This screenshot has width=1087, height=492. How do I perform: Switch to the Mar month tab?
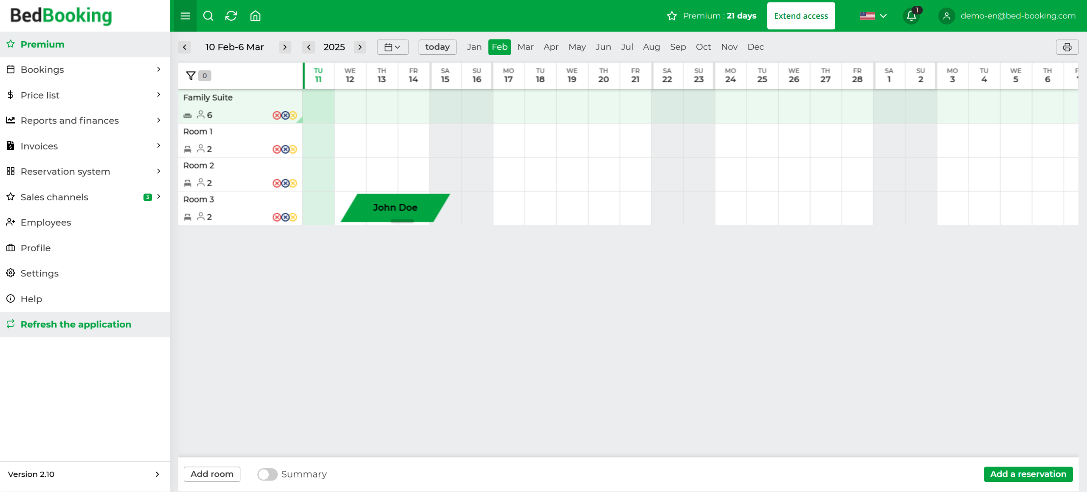(x=525, y=47)
